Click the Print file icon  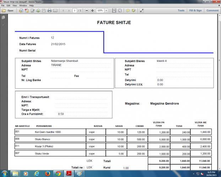[49, 11]
